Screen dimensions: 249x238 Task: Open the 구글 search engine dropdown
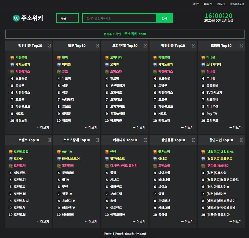pos(68,18)
